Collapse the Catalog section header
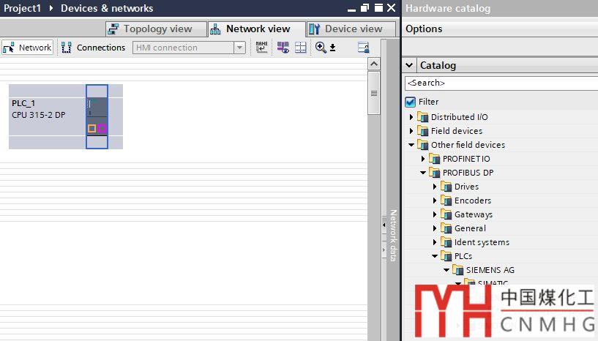Image resolution: width=598 pixels, height=341 pixels. click(x=410, y=65)
